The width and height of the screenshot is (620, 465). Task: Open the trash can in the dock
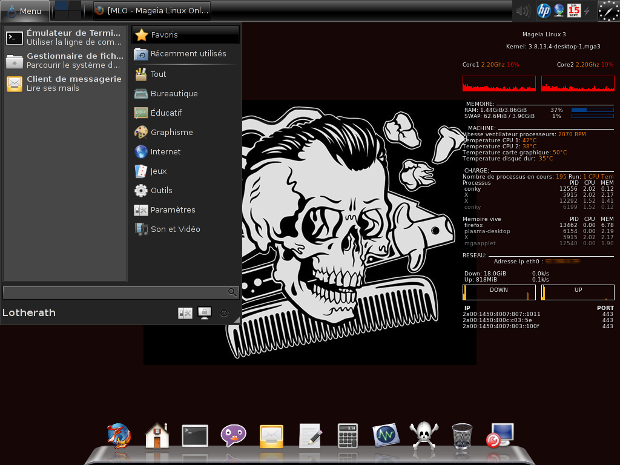pyautogui.click(x=462, y=436)
